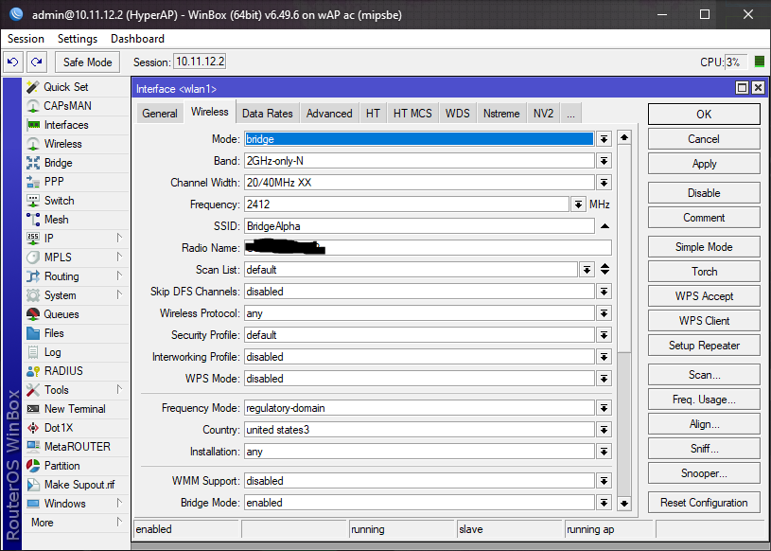Screen dimensions: 771x551
Task: Open New Terminal from sidebar
Action: 75,409
